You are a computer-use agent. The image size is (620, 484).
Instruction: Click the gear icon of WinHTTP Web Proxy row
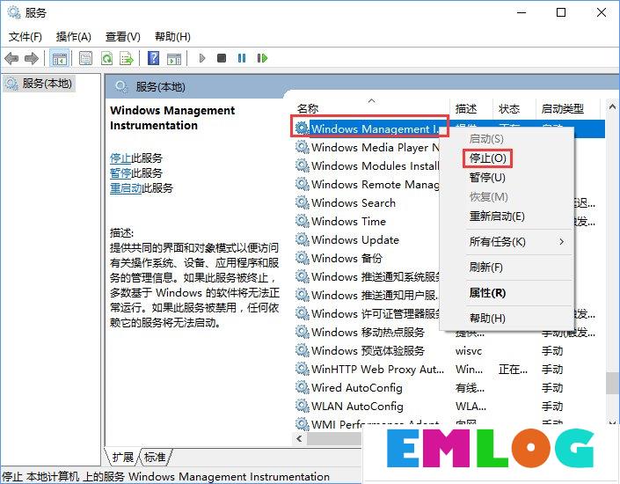[x=303, y=369]
